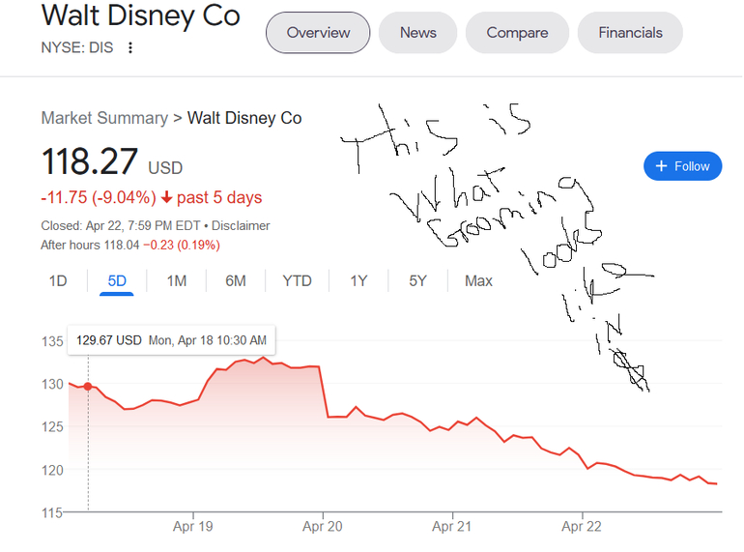Open the Financials tab

[630, 33]
